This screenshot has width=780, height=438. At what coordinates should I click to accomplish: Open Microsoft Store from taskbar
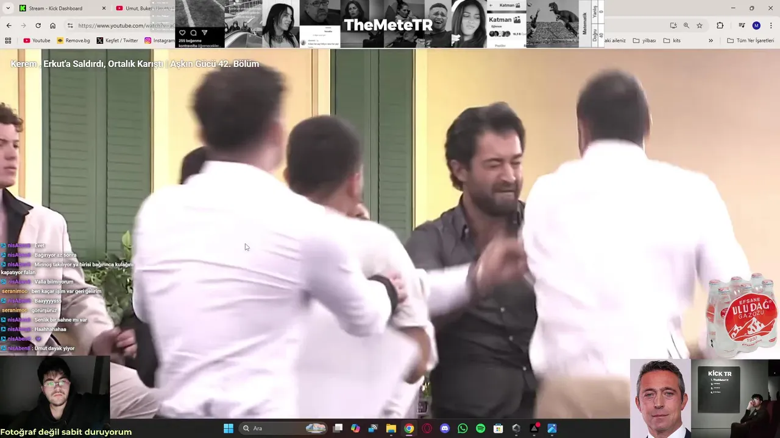click(498, 428)
